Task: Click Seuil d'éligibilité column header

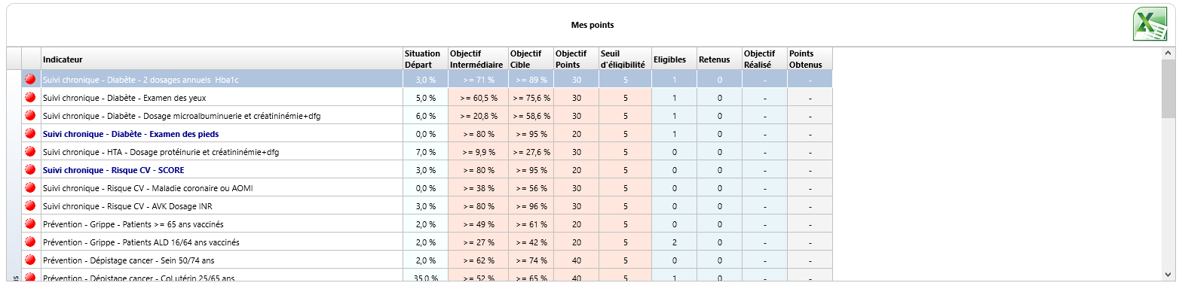Action: point(625,59)
